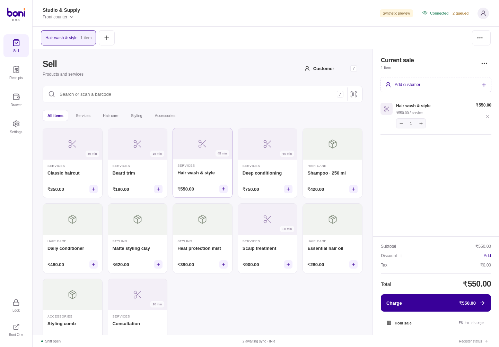Add Daily conditioner to the sale
The image size is (499, 347).
tap(94, 264)
